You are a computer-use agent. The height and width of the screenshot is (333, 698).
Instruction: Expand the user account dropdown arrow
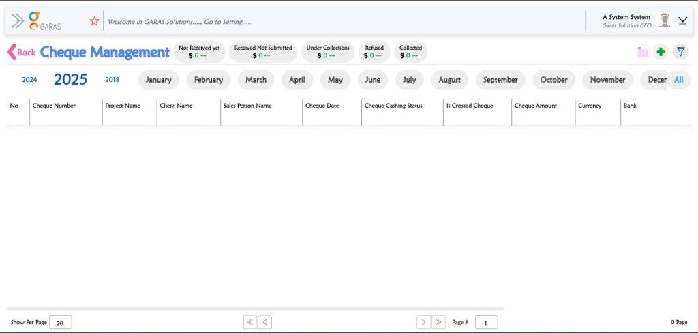click(x=682, y=20)
